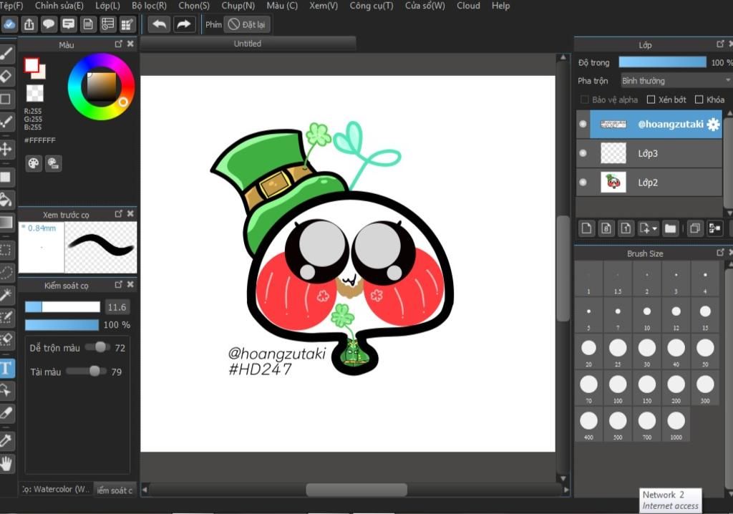
Task: Add a new 8-bit layer
Action: (606, 228)
